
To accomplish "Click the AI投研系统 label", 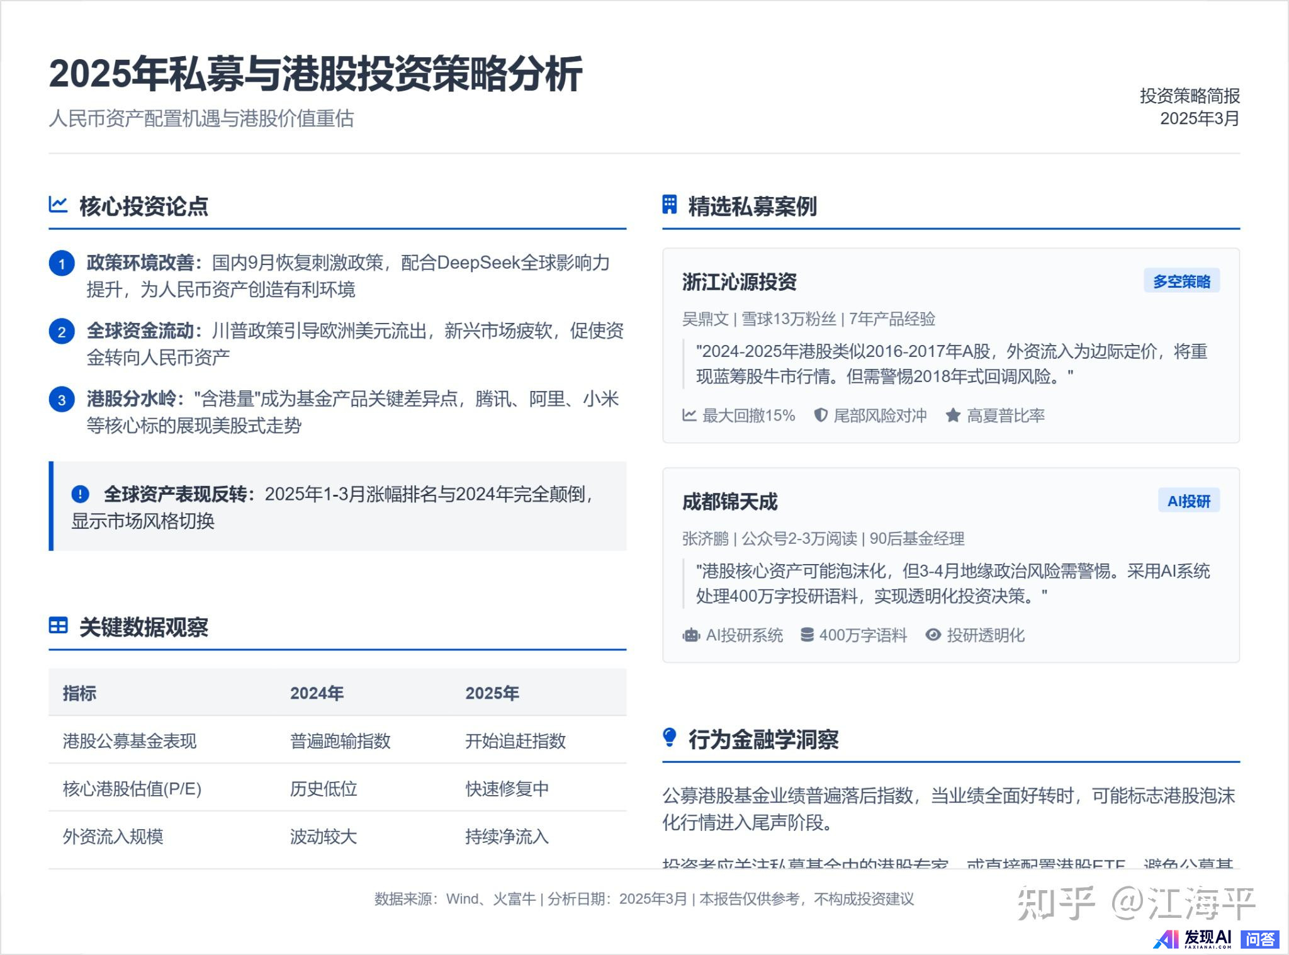I will (745, 635).
